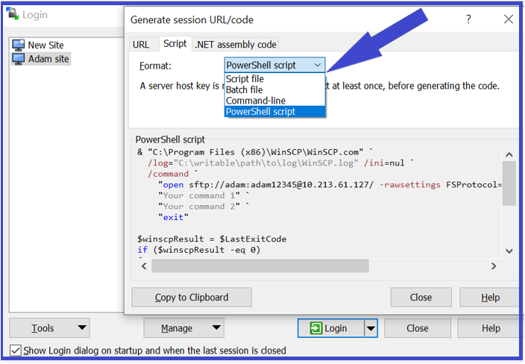This screenshot has width=525, height=364.
Task: Close the Generate session URL/code dialog with X
Action: coord(509,19)
